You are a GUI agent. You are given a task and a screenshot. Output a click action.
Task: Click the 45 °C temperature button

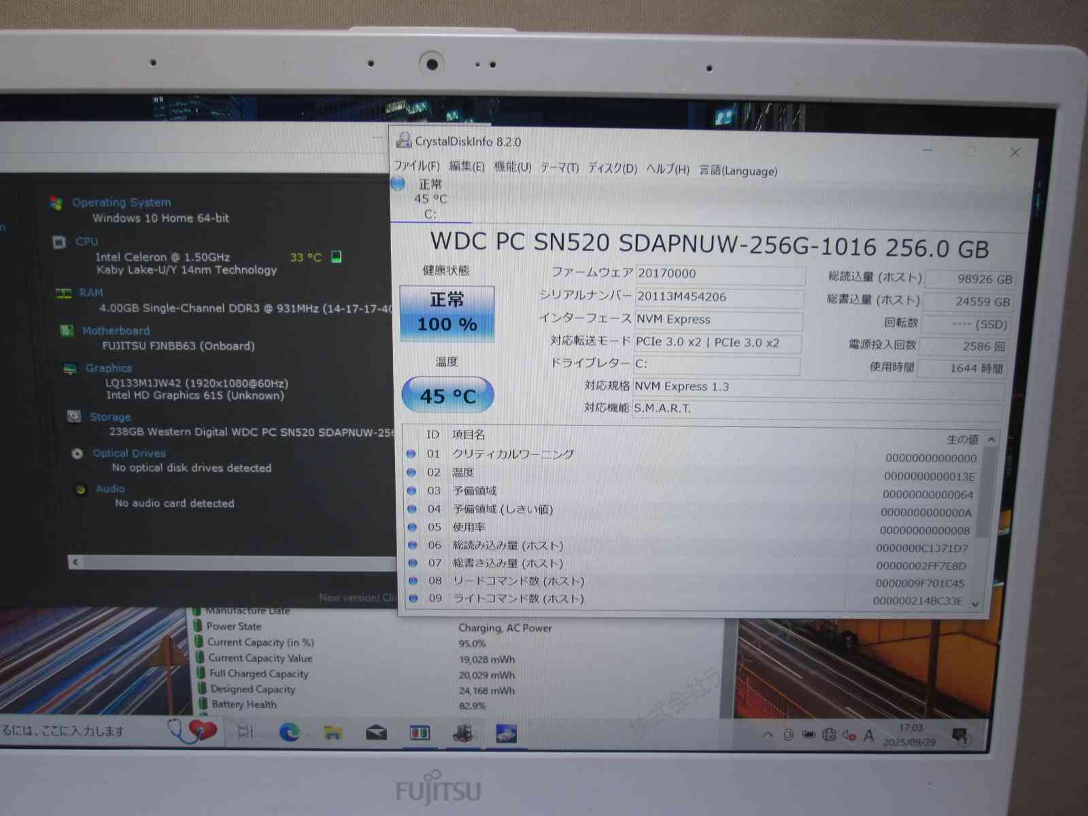[x=447, y=395]
